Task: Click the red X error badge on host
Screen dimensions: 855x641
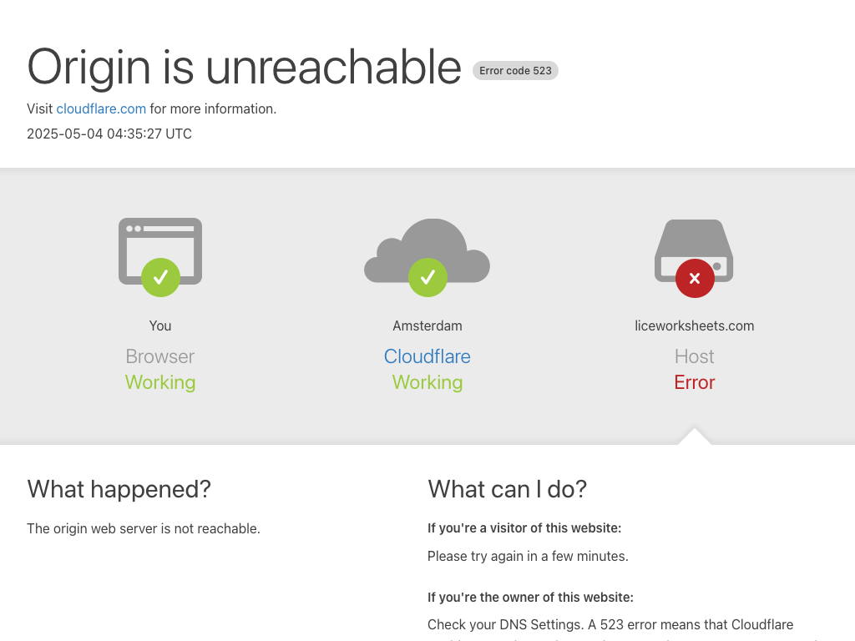Action: point(695,278)
